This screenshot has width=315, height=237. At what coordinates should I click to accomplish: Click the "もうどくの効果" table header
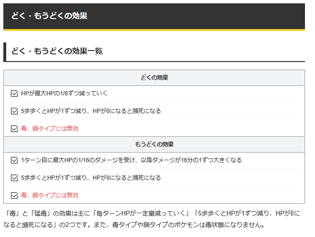click(x=154, y=144)
